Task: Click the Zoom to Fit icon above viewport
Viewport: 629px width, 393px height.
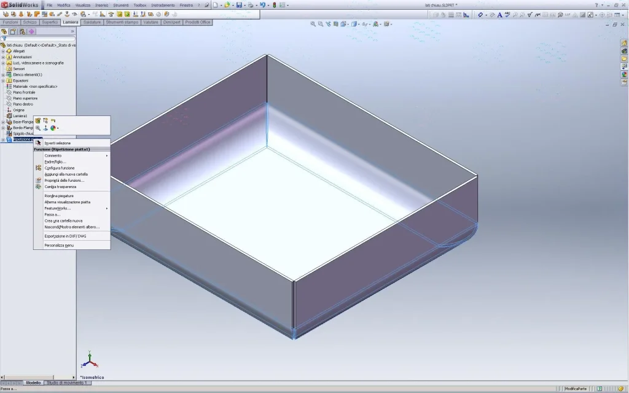Action: [x=313, y=24]
